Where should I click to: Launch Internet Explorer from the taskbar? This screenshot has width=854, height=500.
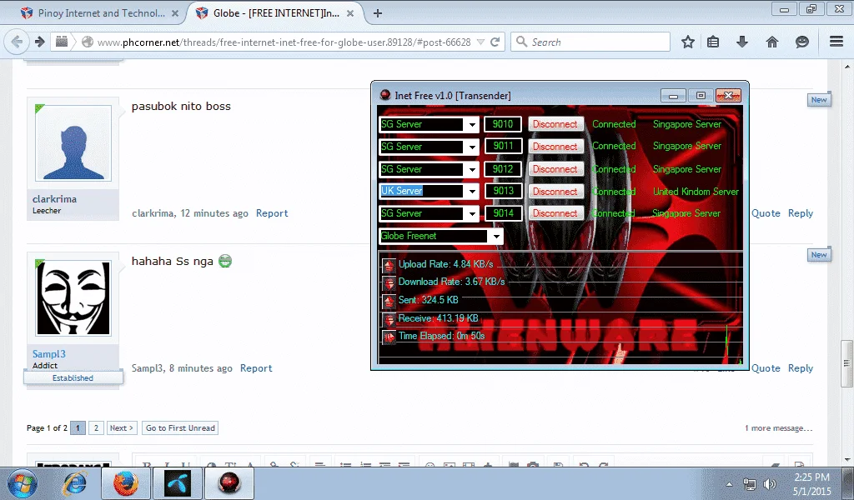point(74,483)
